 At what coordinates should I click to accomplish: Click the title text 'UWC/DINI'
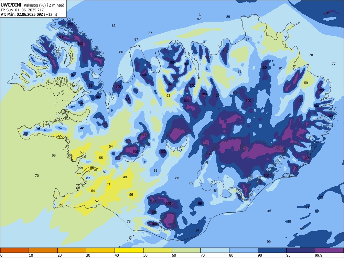tap(11, 5)
